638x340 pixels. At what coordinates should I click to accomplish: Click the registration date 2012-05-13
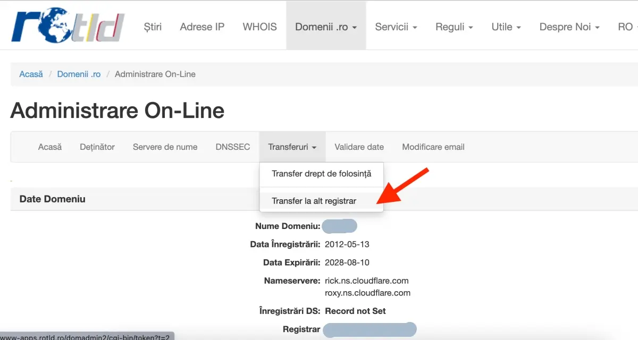pyautogui.click(x=347, y=244)
